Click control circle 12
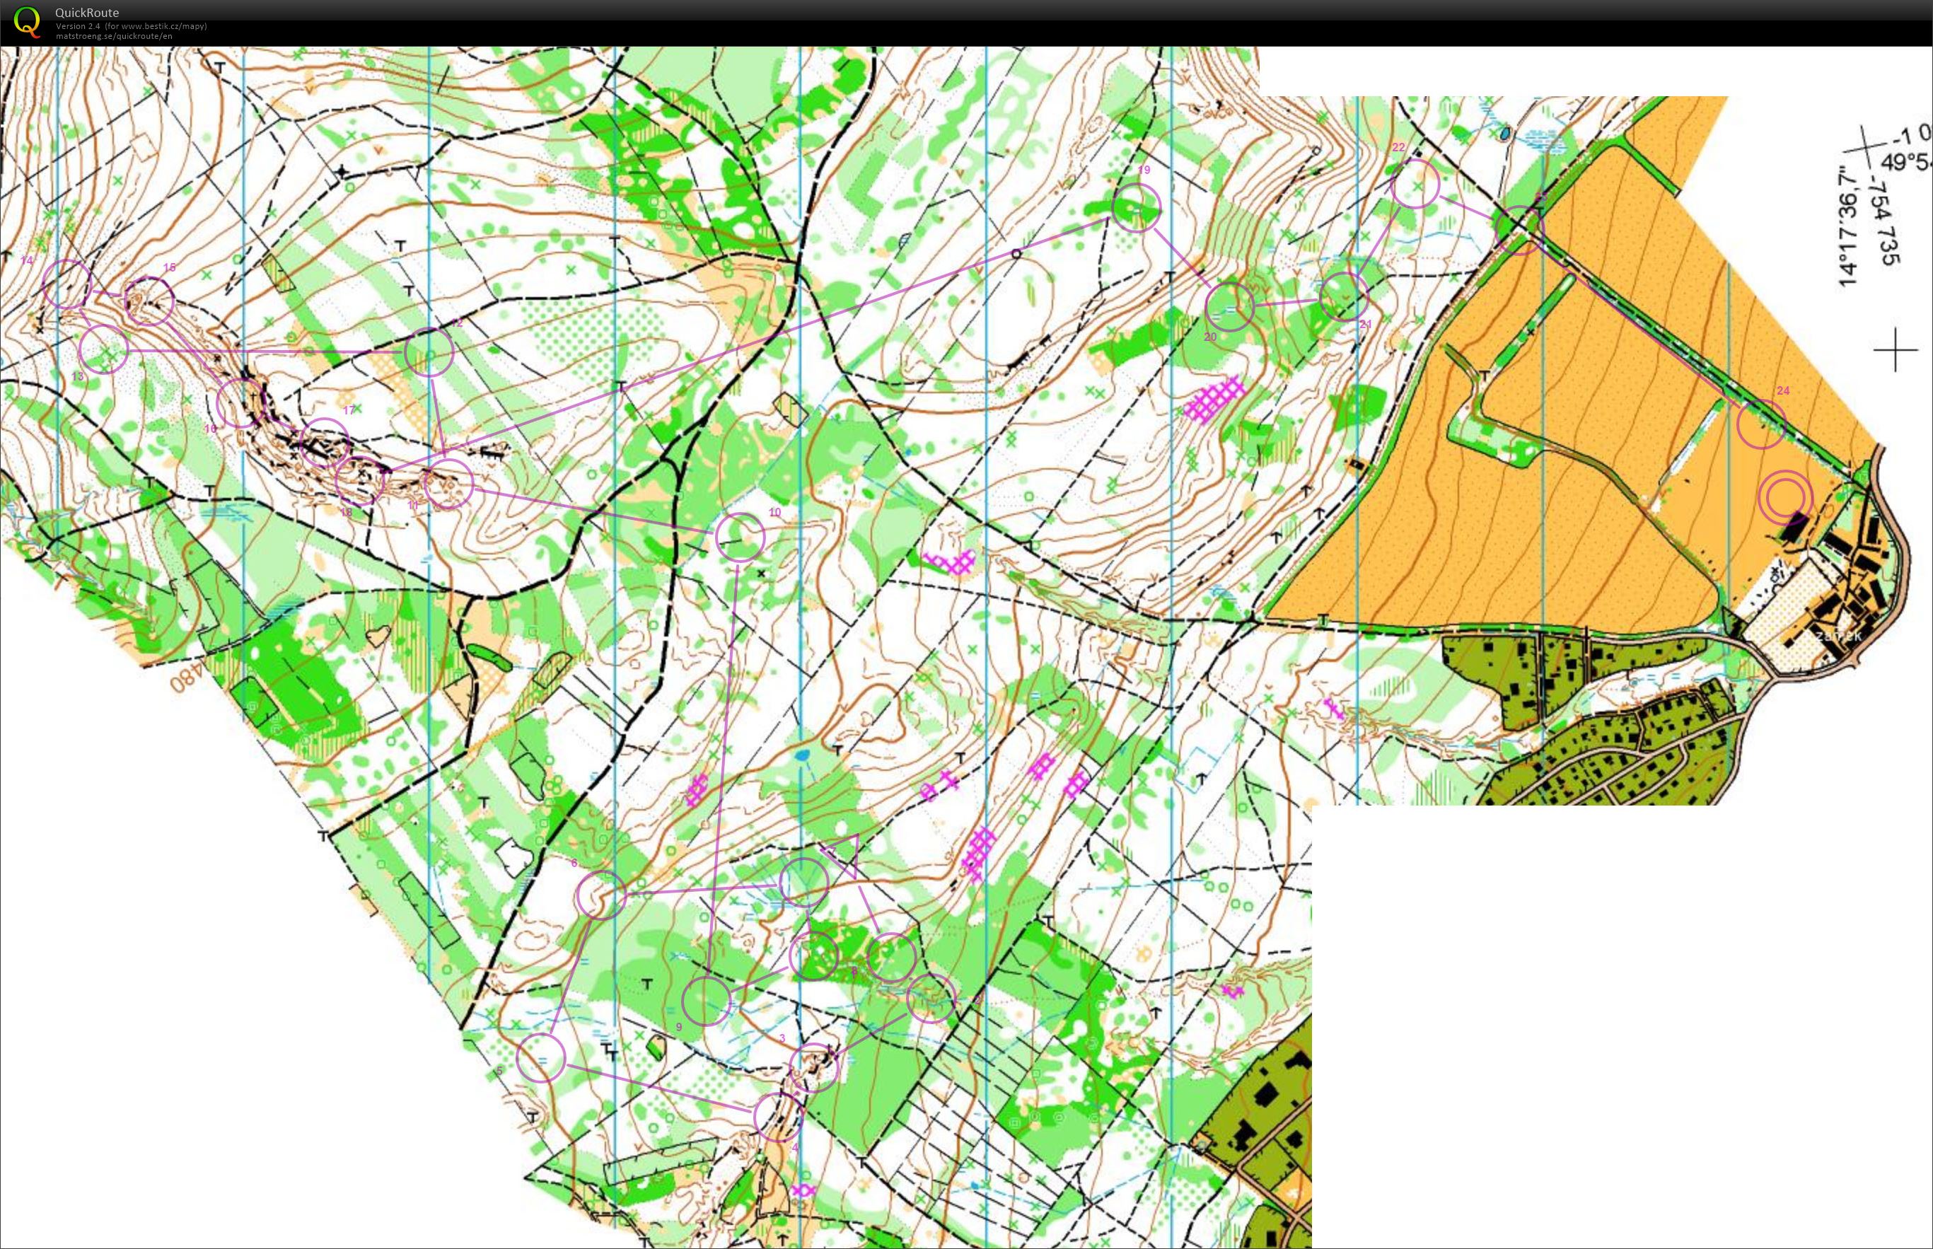 click(428, 353)
